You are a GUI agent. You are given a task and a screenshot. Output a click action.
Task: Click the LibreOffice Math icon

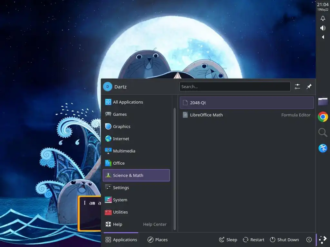(x=185, y=115)
